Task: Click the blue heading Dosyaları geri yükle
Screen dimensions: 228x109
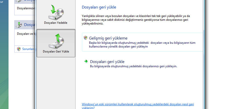Action: click(99, 7)
